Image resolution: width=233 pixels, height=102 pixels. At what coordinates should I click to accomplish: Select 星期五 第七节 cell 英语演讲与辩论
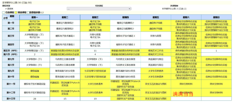coord(156,59)
